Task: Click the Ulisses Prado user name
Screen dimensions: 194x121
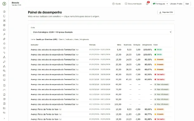Action: pyautogui.click(x=176, y=4)
